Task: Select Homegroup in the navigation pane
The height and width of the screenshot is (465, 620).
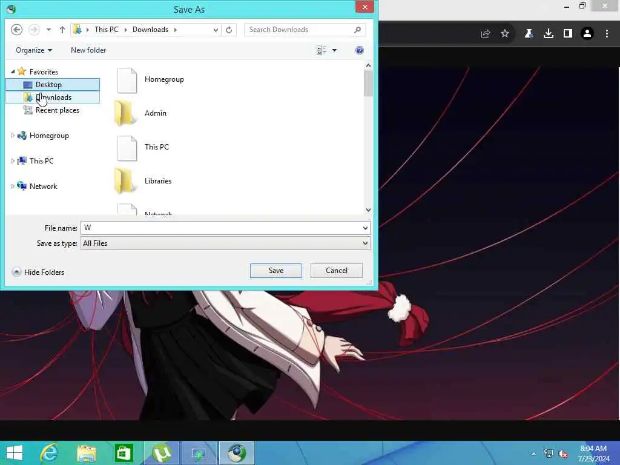Action: pos(49,136)
